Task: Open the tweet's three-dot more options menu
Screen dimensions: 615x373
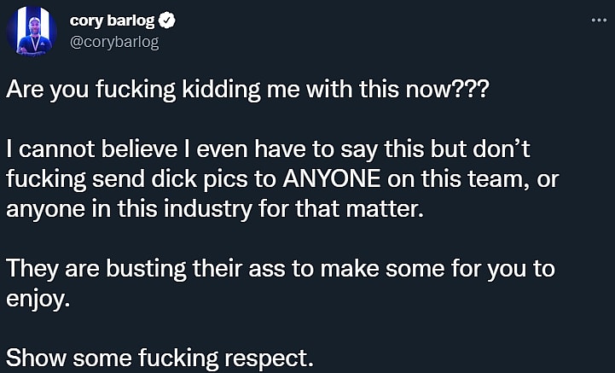Action: click(x=598, y=20)
